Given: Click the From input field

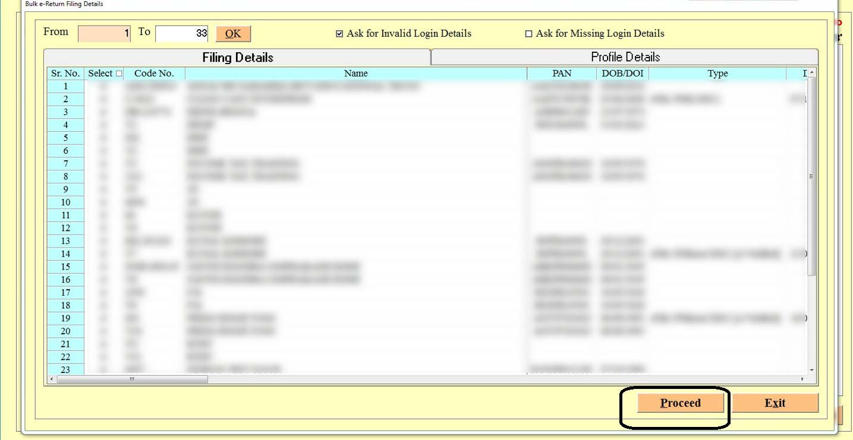Looking at the screenshot, I should click(x=104, y=33).
